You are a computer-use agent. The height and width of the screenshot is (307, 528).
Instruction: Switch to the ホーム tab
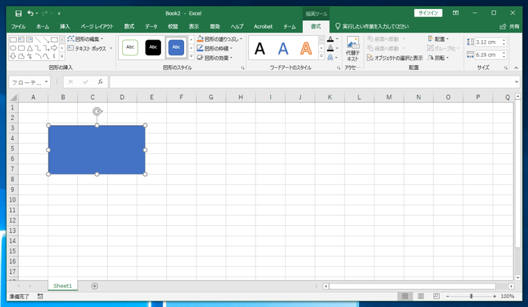[x=42, y=26]
